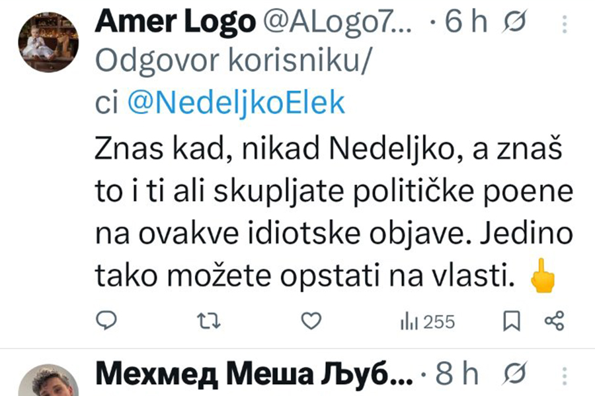Open Amer Logo's profile picture

pos(48,42)
